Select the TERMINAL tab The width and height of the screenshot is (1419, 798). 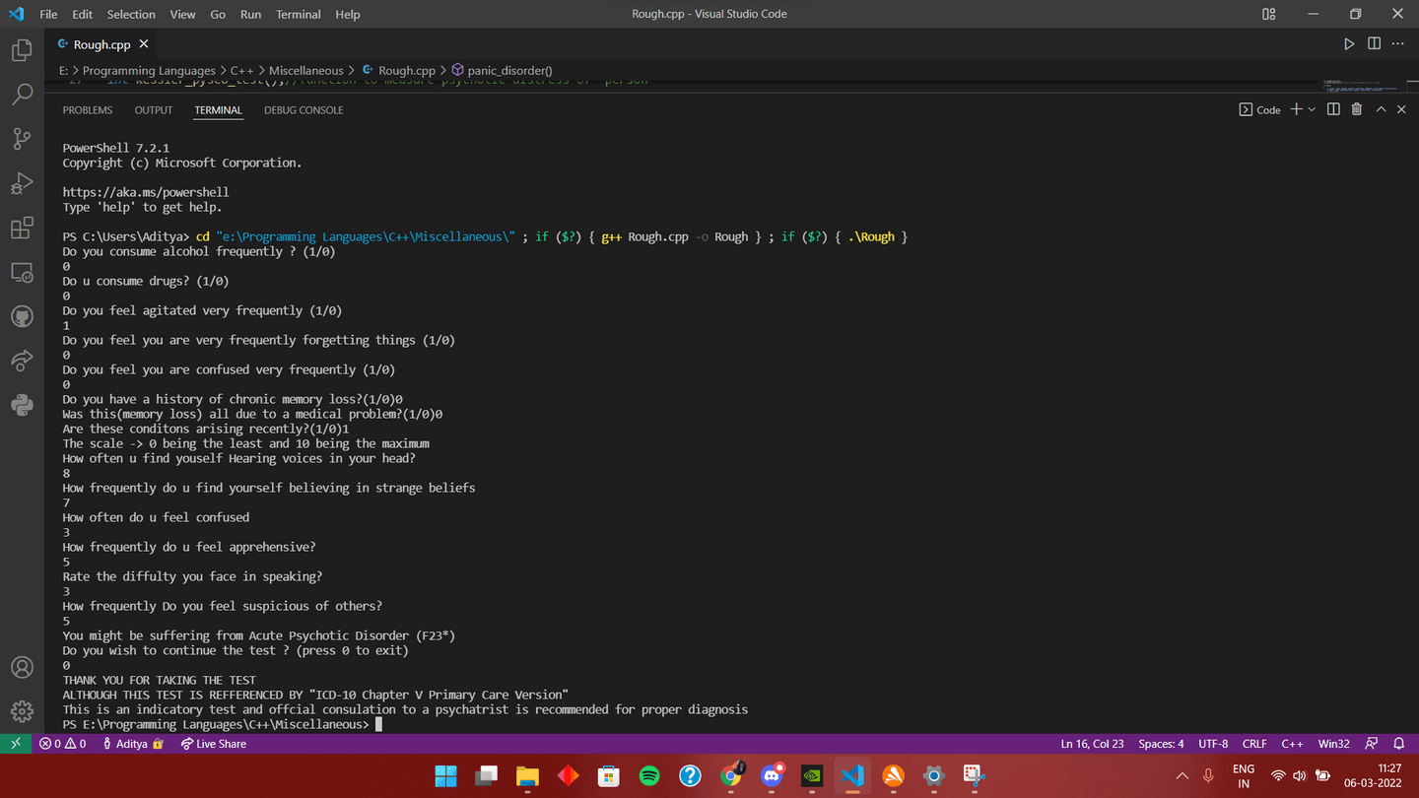pos(218,109)
